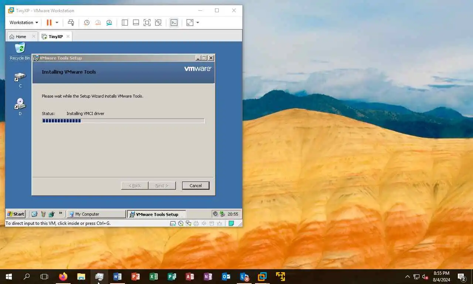Launch Firefox from the taskbar

point(63,277)
